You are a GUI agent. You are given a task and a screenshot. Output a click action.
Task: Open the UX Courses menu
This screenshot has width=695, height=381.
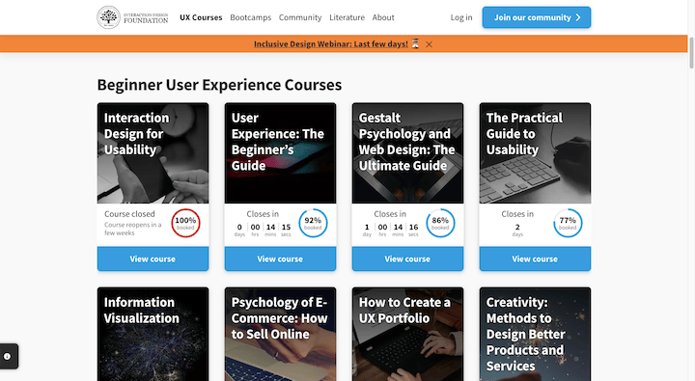(201, 17)
